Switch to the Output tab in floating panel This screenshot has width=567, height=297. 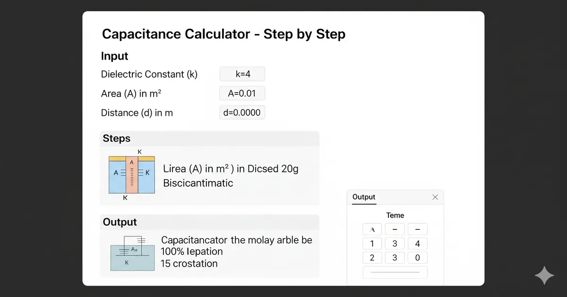[x=363, y=197]
